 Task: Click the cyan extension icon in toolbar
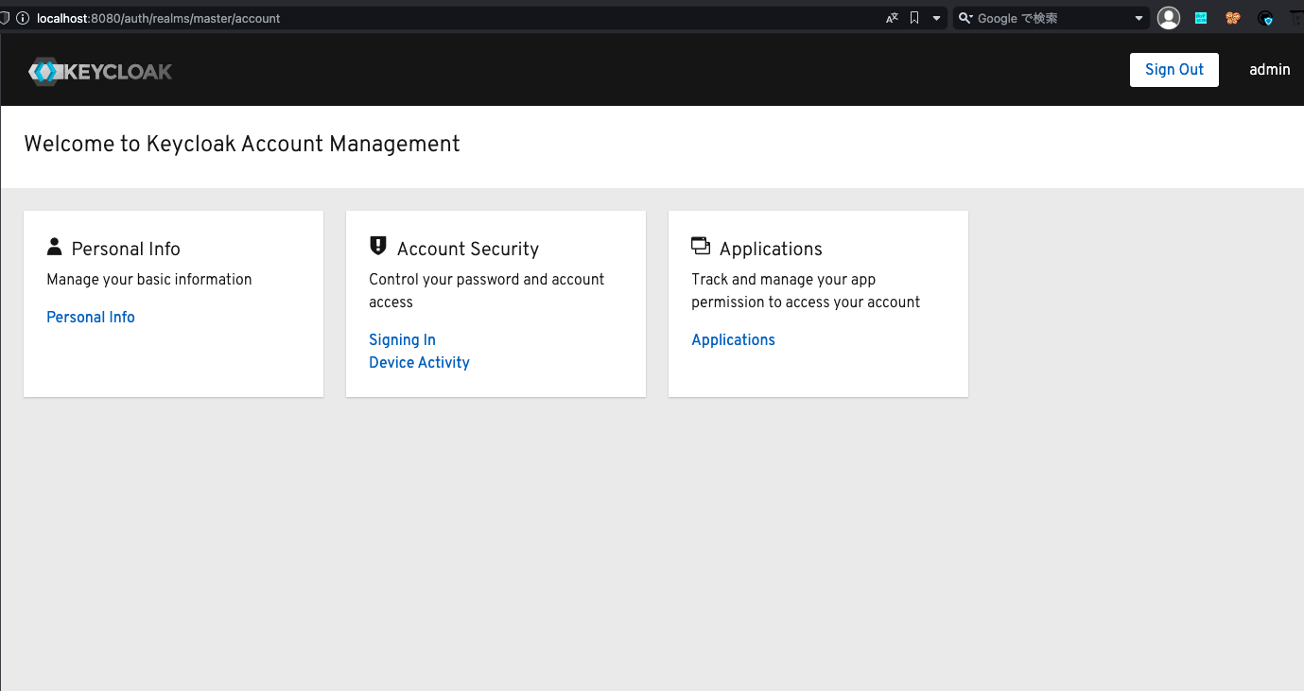tap(1201, 18)
